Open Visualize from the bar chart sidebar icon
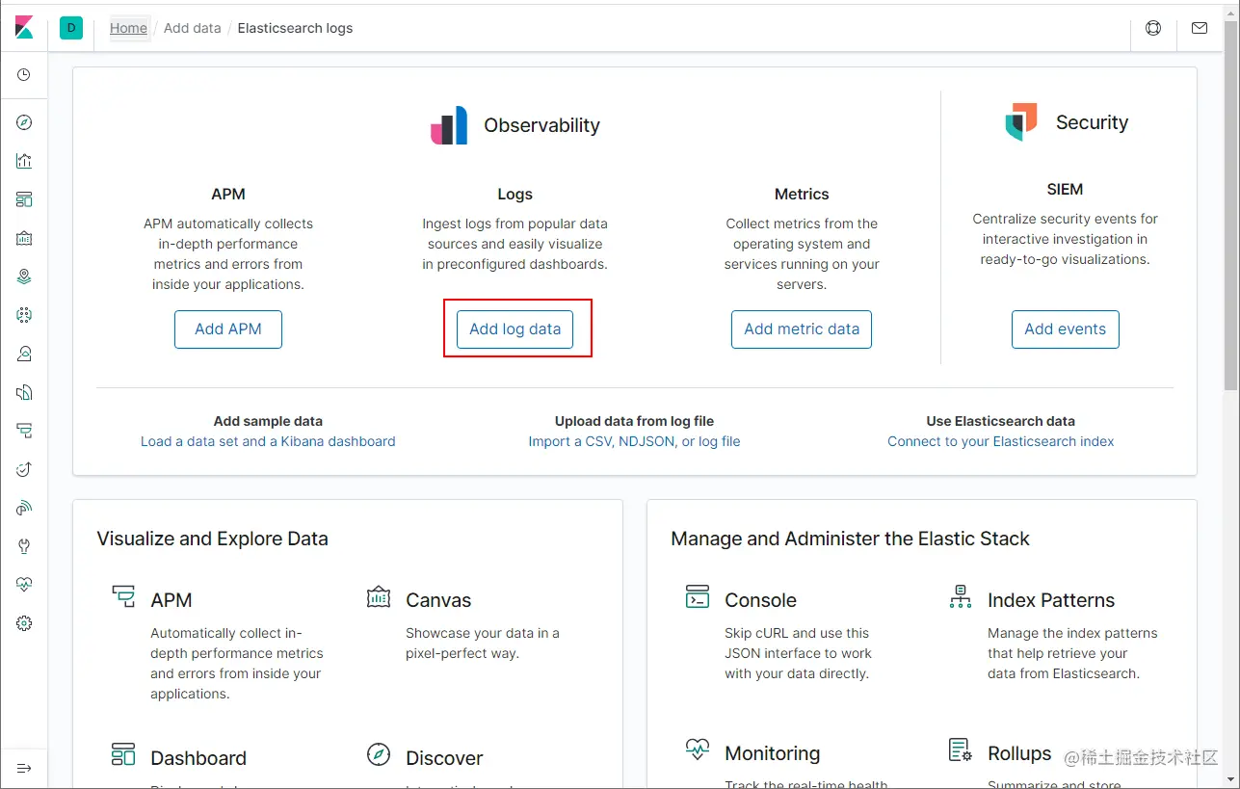 tap(24, 161)
